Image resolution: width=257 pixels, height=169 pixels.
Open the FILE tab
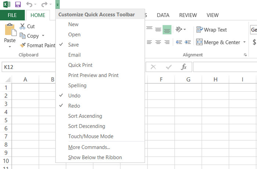click(12, 15)
